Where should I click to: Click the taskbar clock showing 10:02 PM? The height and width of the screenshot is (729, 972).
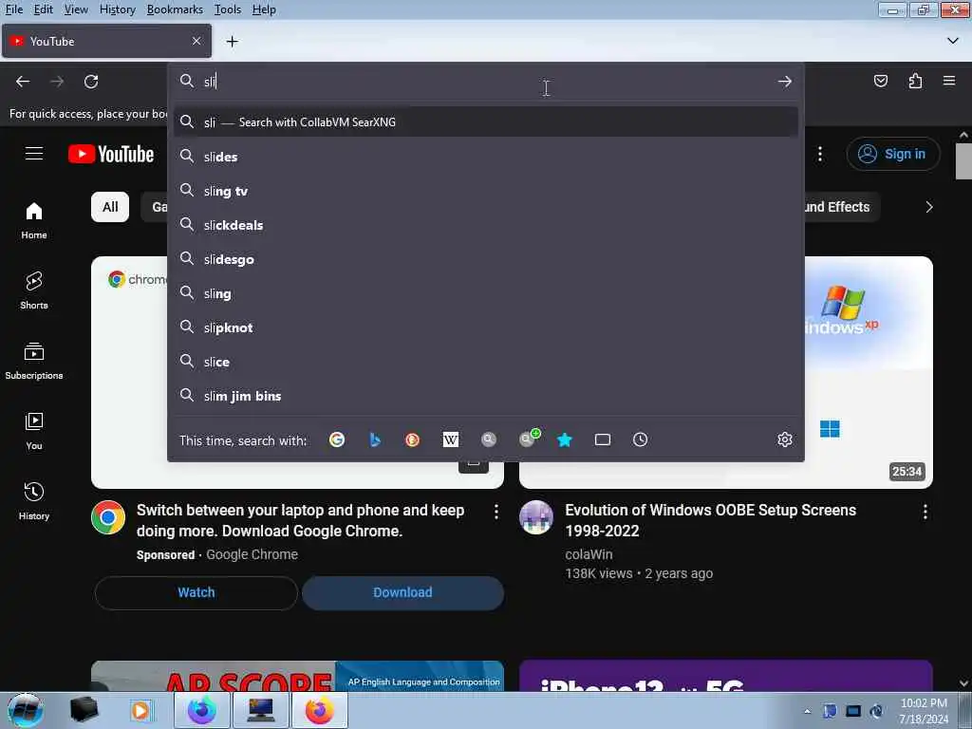pos(924,711)
